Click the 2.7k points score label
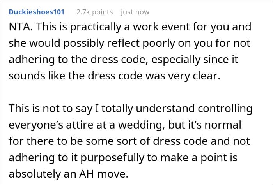The height and width of the screenshot is (185, 273). [94, 12]
